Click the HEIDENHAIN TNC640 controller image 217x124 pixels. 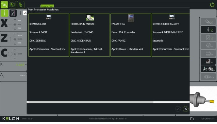[90, 17]
